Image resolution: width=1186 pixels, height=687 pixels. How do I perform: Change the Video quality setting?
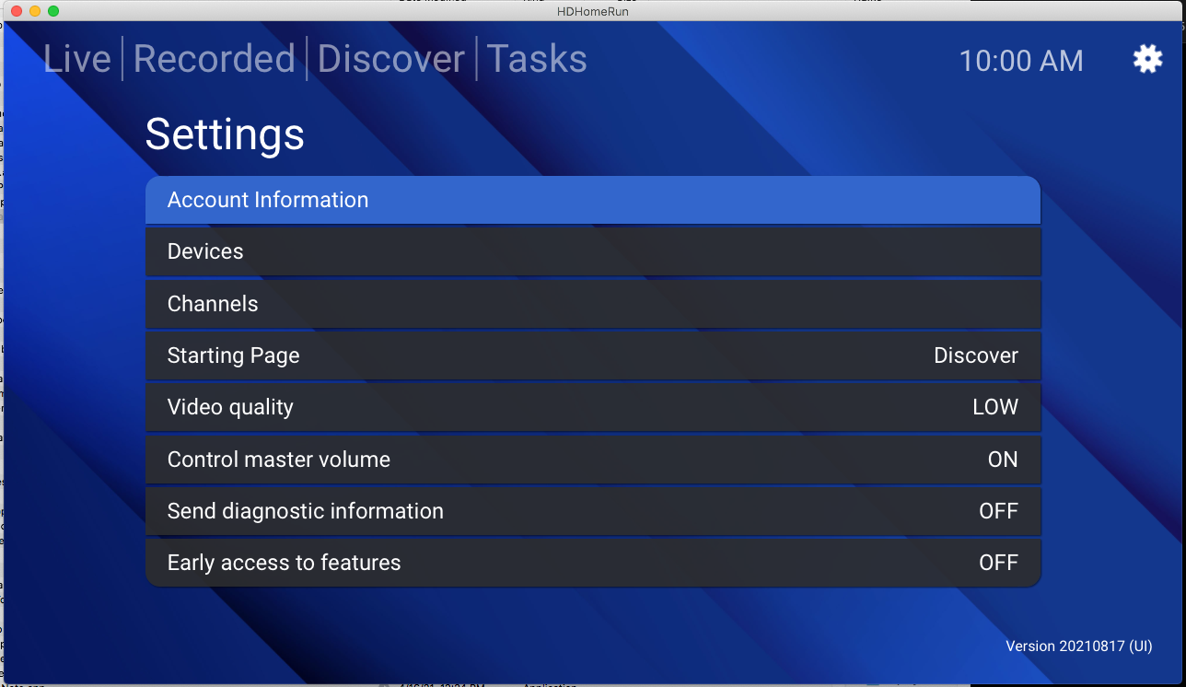593,407
